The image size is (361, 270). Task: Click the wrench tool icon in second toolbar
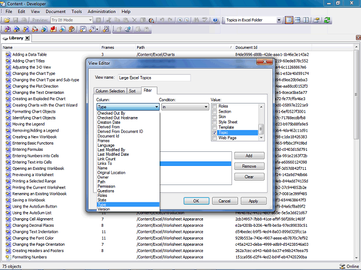tap(106, 29)
